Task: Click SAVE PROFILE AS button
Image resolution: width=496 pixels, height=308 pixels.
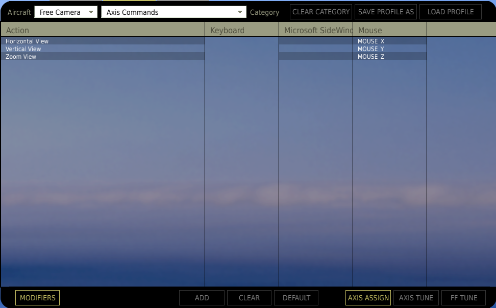Action: (x=386, y=12)
